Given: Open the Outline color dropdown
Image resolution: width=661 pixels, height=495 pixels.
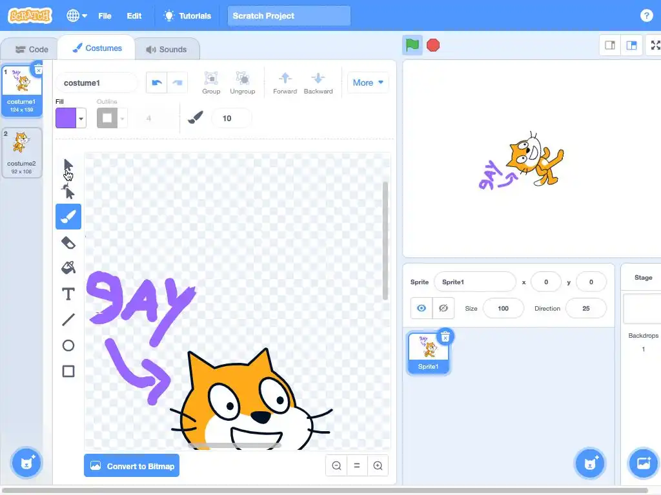Looking at the screenshot, I should point(122,119).
